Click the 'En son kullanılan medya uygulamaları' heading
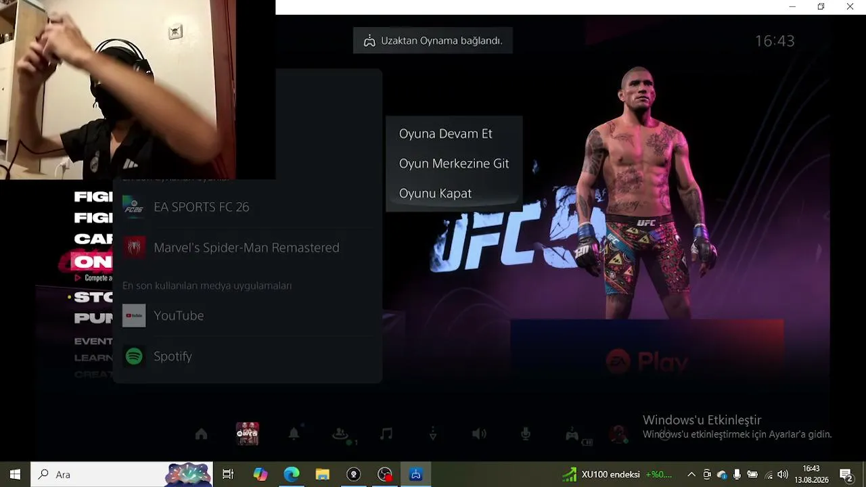This screenshot has width=866, height=487. 207,285
